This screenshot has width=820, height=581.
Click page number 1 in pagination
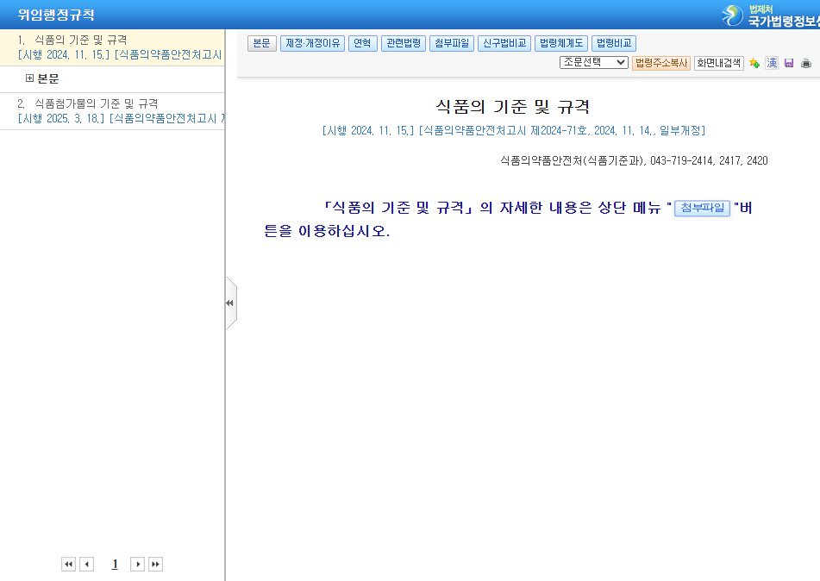[x=114, y=564]
